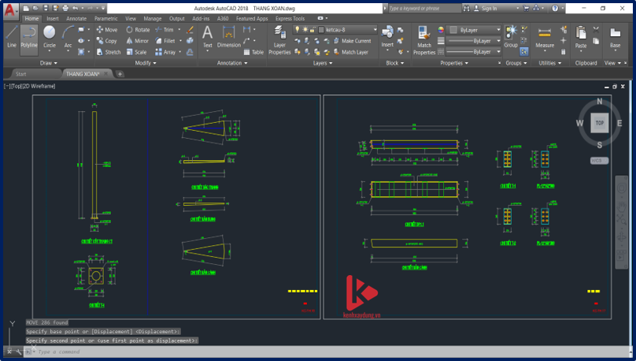Switch to the Annotate ribbon tab
The height and width of the screenshot is (361, 636).
(x=76, y=17)
